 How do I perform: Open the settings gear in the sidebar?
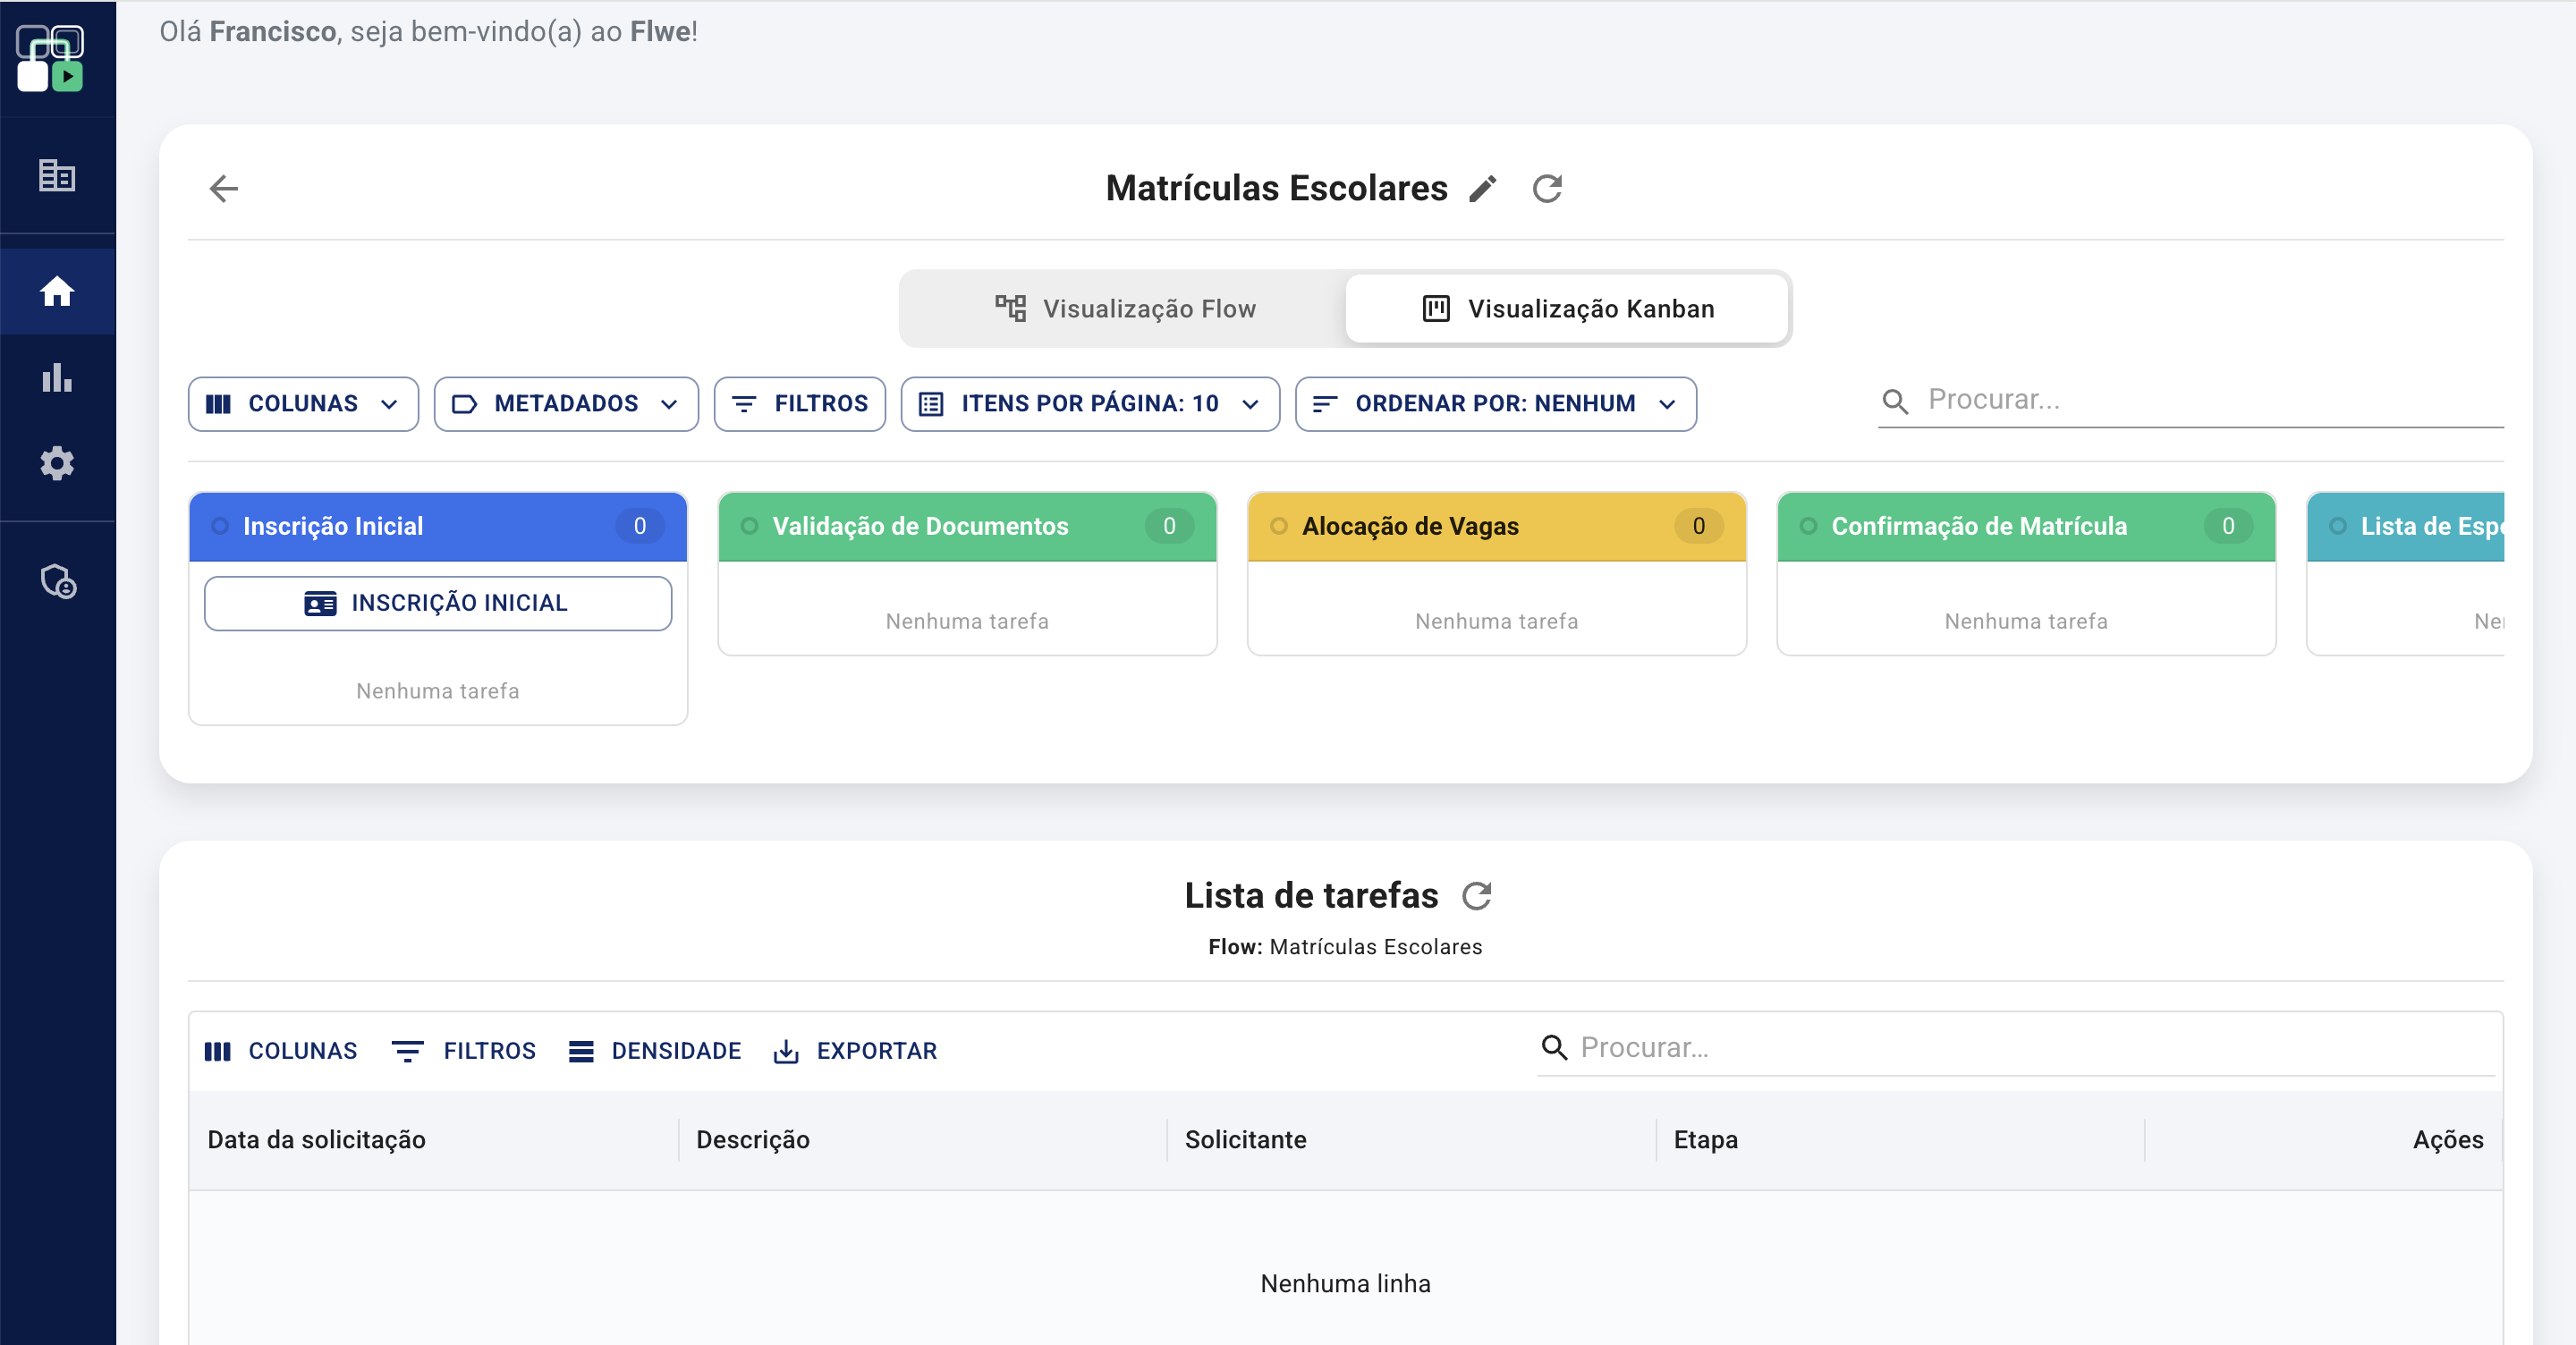(57, 463)
